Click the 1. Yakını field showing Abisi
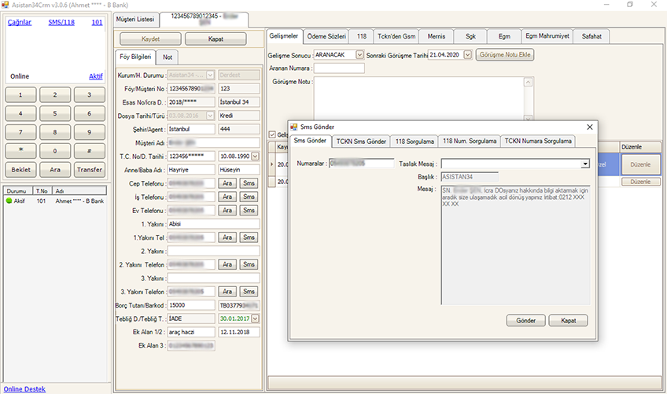 pos(213,224)
